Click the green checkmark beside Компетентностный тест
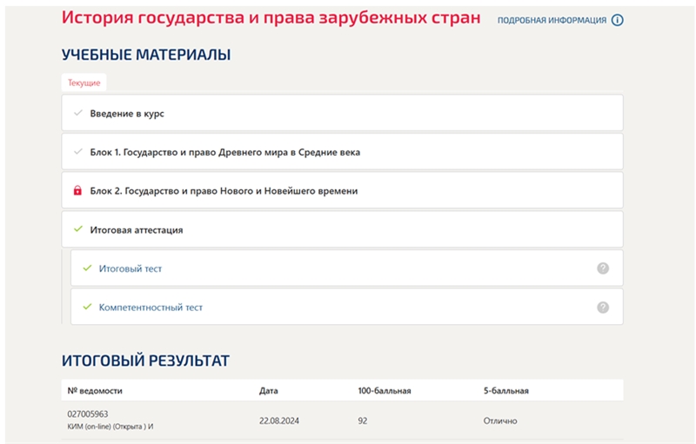The image size is (696, 444). tap(88, 307)
